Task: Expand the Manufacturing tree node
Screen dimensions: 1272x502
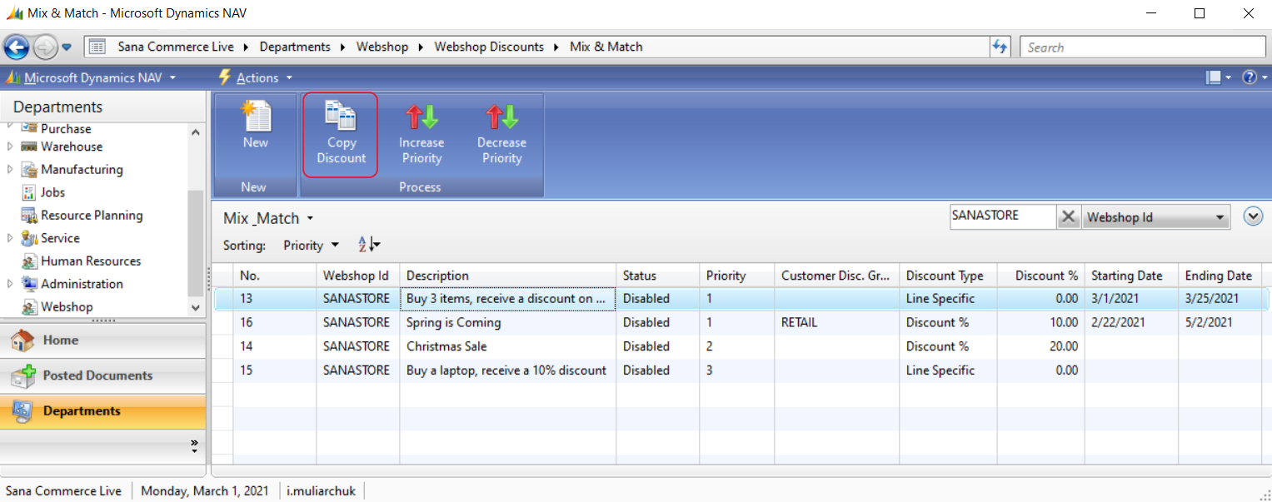Action: pyautogui.click(x=10, y=169)
